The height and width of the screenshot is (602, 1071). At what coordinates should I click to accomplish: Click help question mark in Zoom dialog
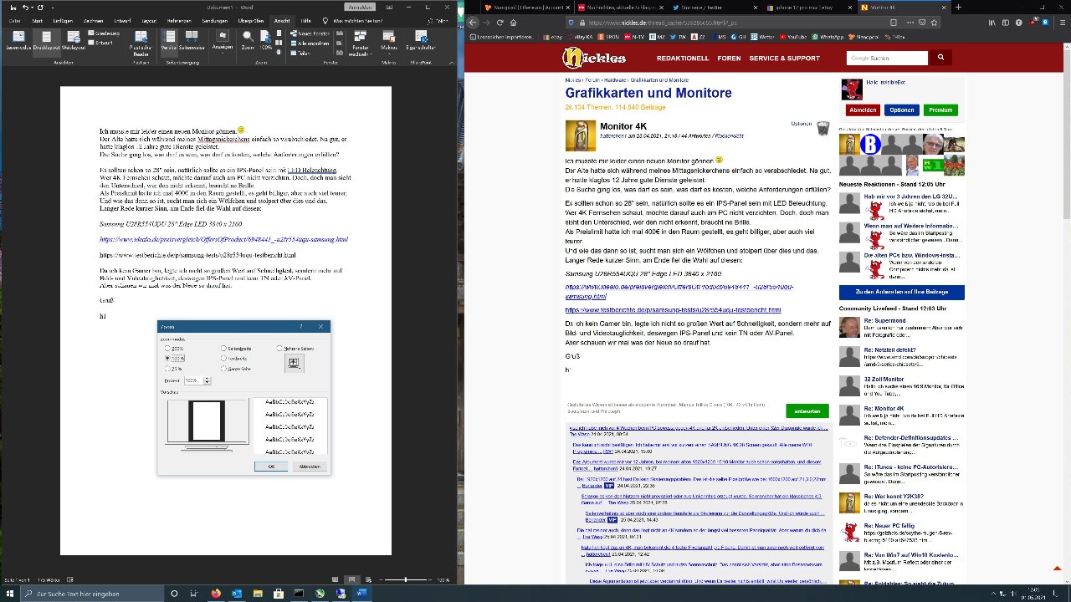pos(301,327)
